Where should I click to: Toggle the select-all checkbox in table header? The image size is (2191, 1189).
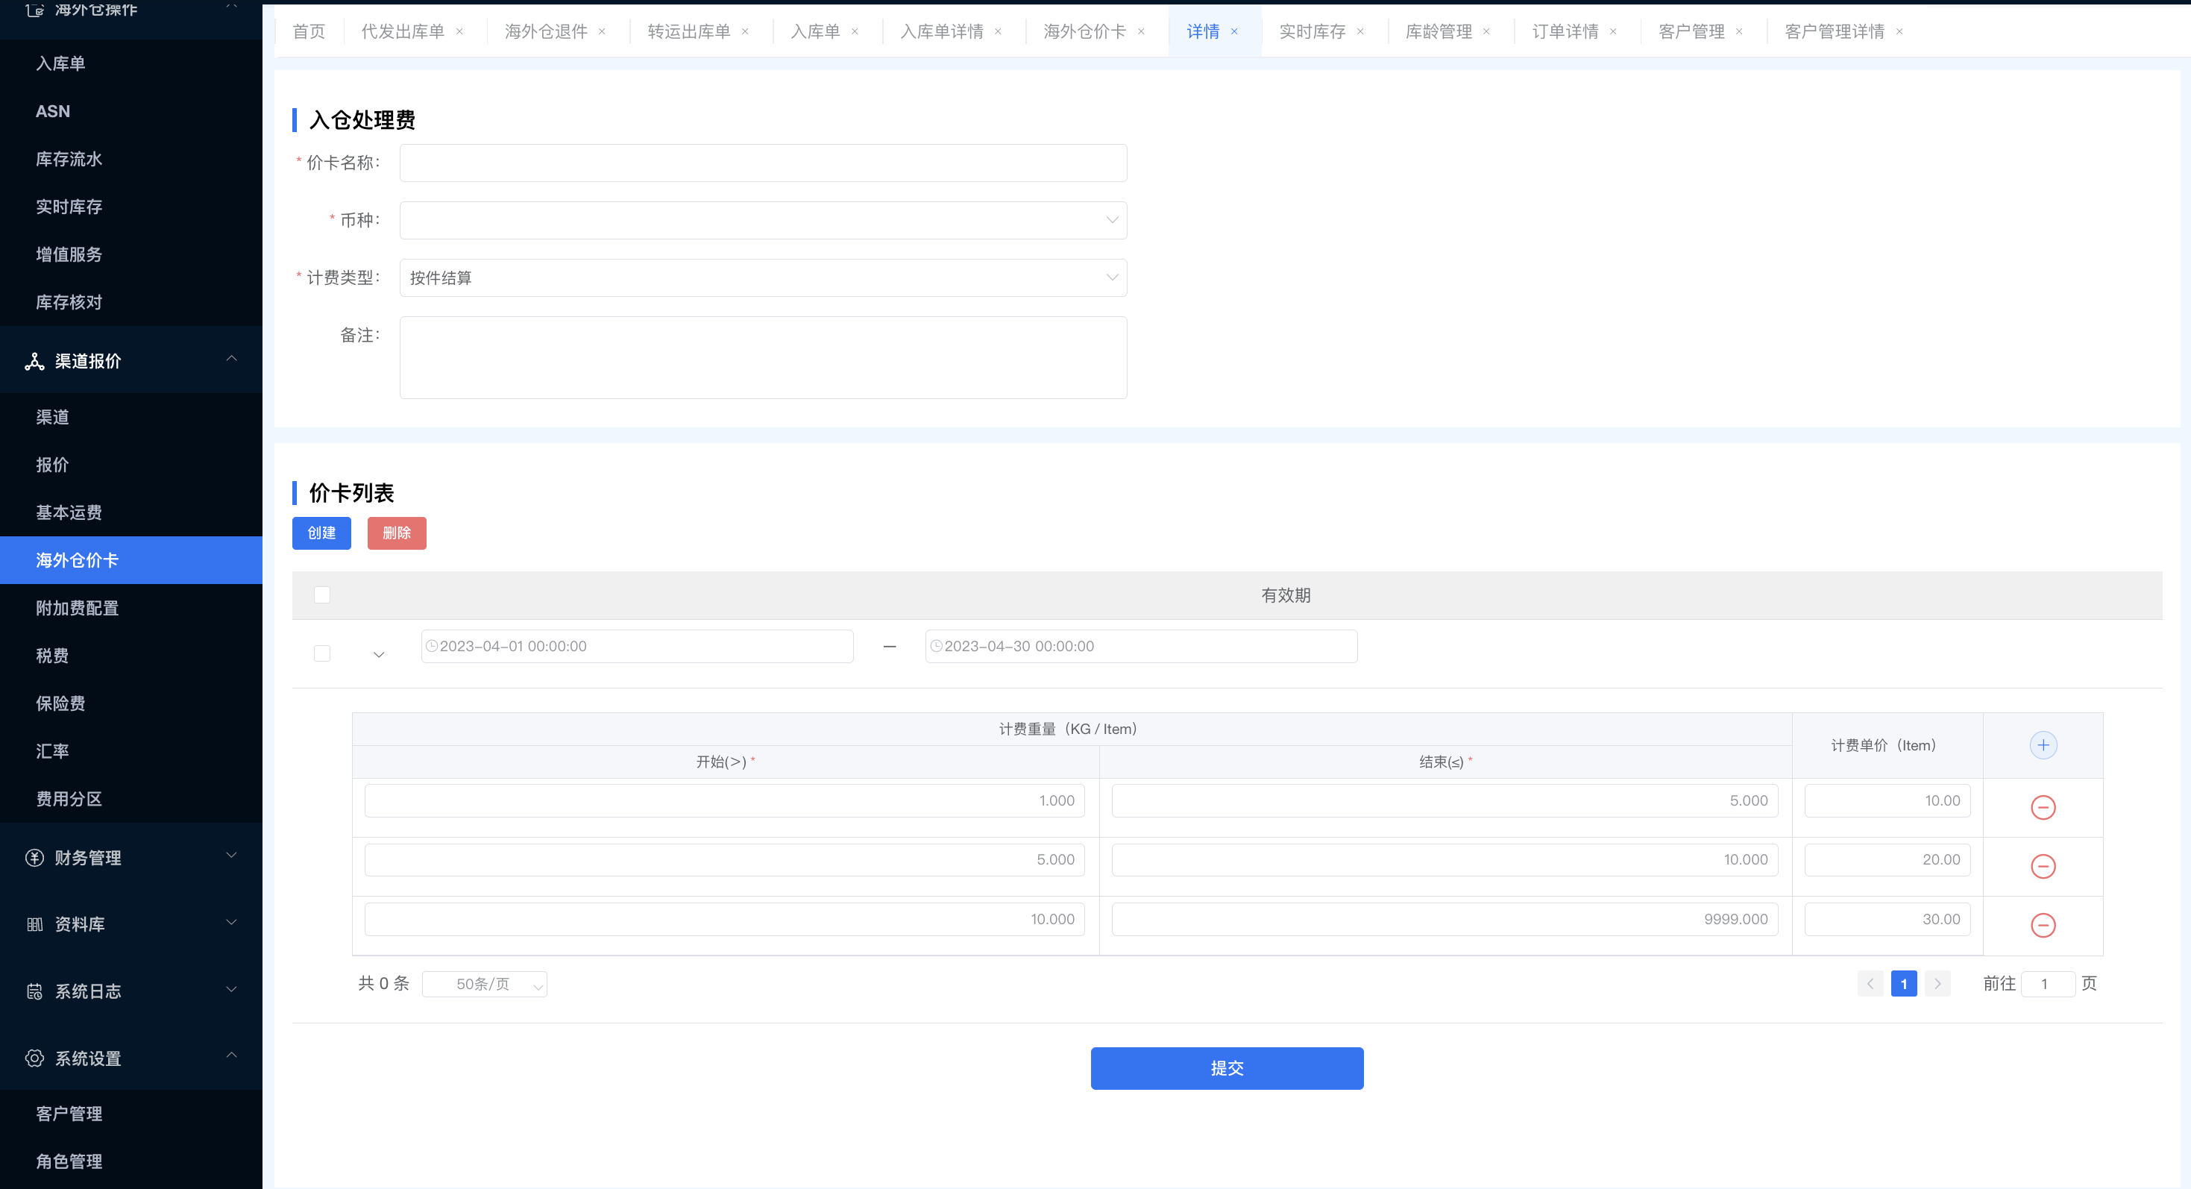321,595
